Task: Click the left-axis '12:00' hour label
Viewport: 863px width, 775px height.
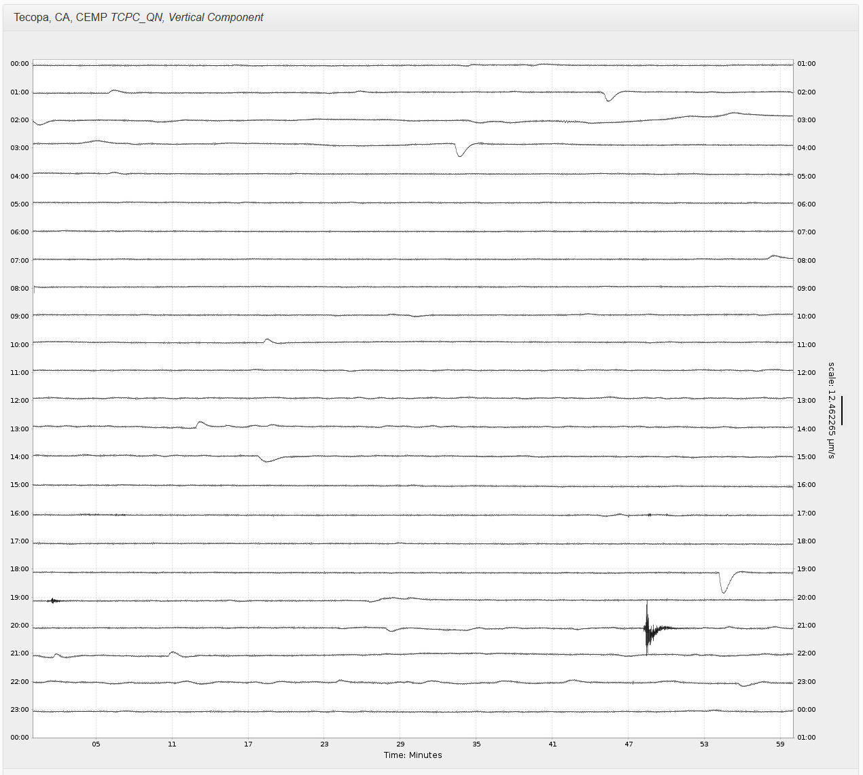Action: coord(20,401)
